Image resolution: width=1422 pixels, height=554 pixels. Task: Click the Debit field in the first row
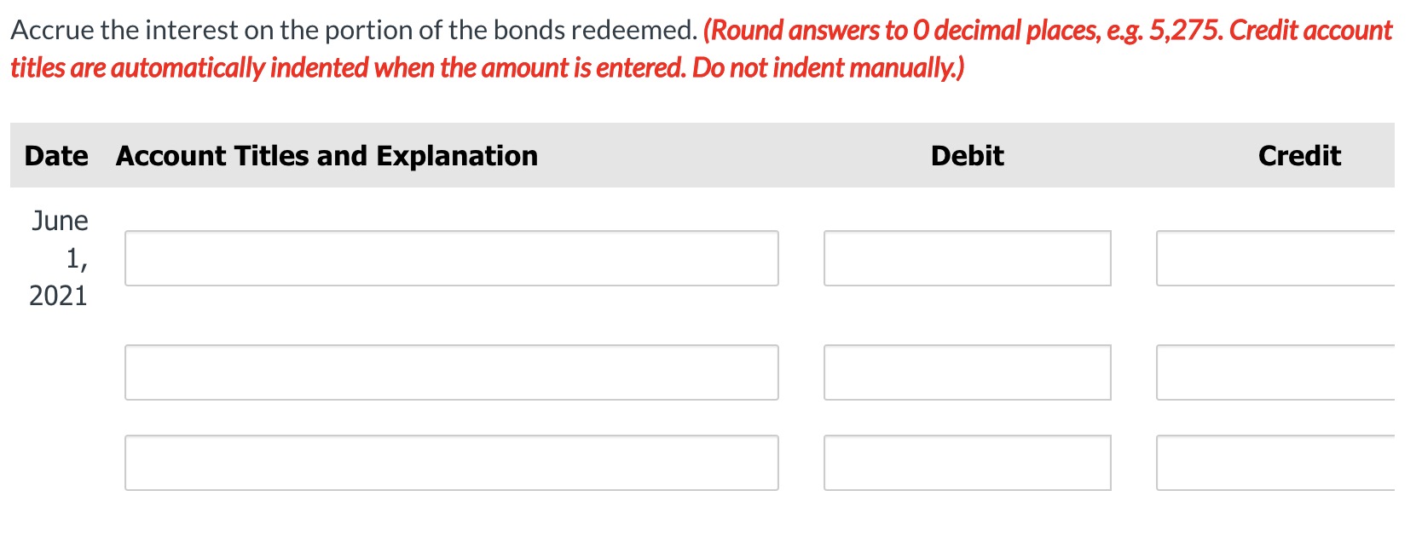pos(968,257)
